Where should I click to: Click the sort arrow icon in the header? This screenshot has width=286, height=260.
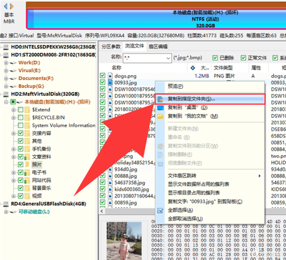(x=193, y=68)
